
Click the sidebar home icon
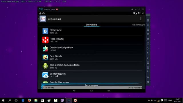click(148, 77)
